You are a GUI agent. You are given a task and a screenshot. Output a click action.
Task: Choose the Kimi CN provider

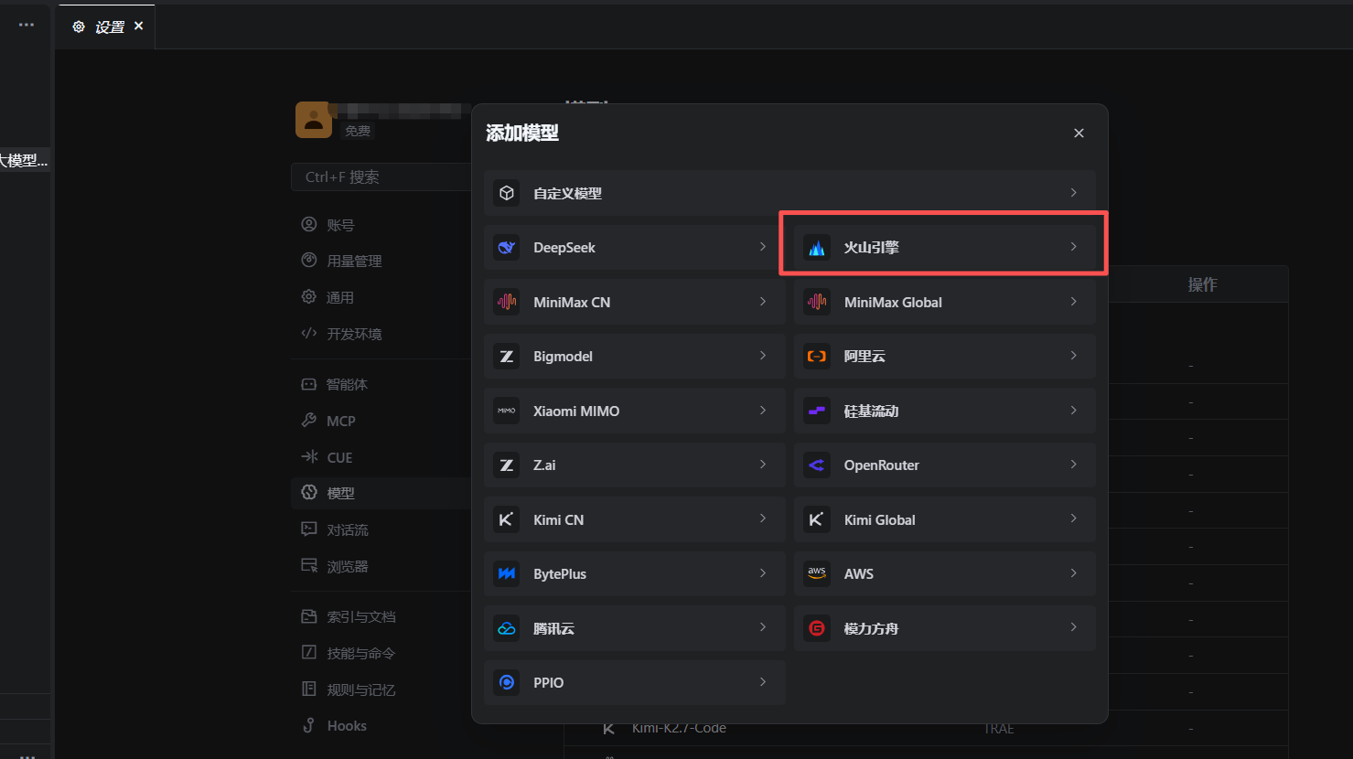[635, 519]
